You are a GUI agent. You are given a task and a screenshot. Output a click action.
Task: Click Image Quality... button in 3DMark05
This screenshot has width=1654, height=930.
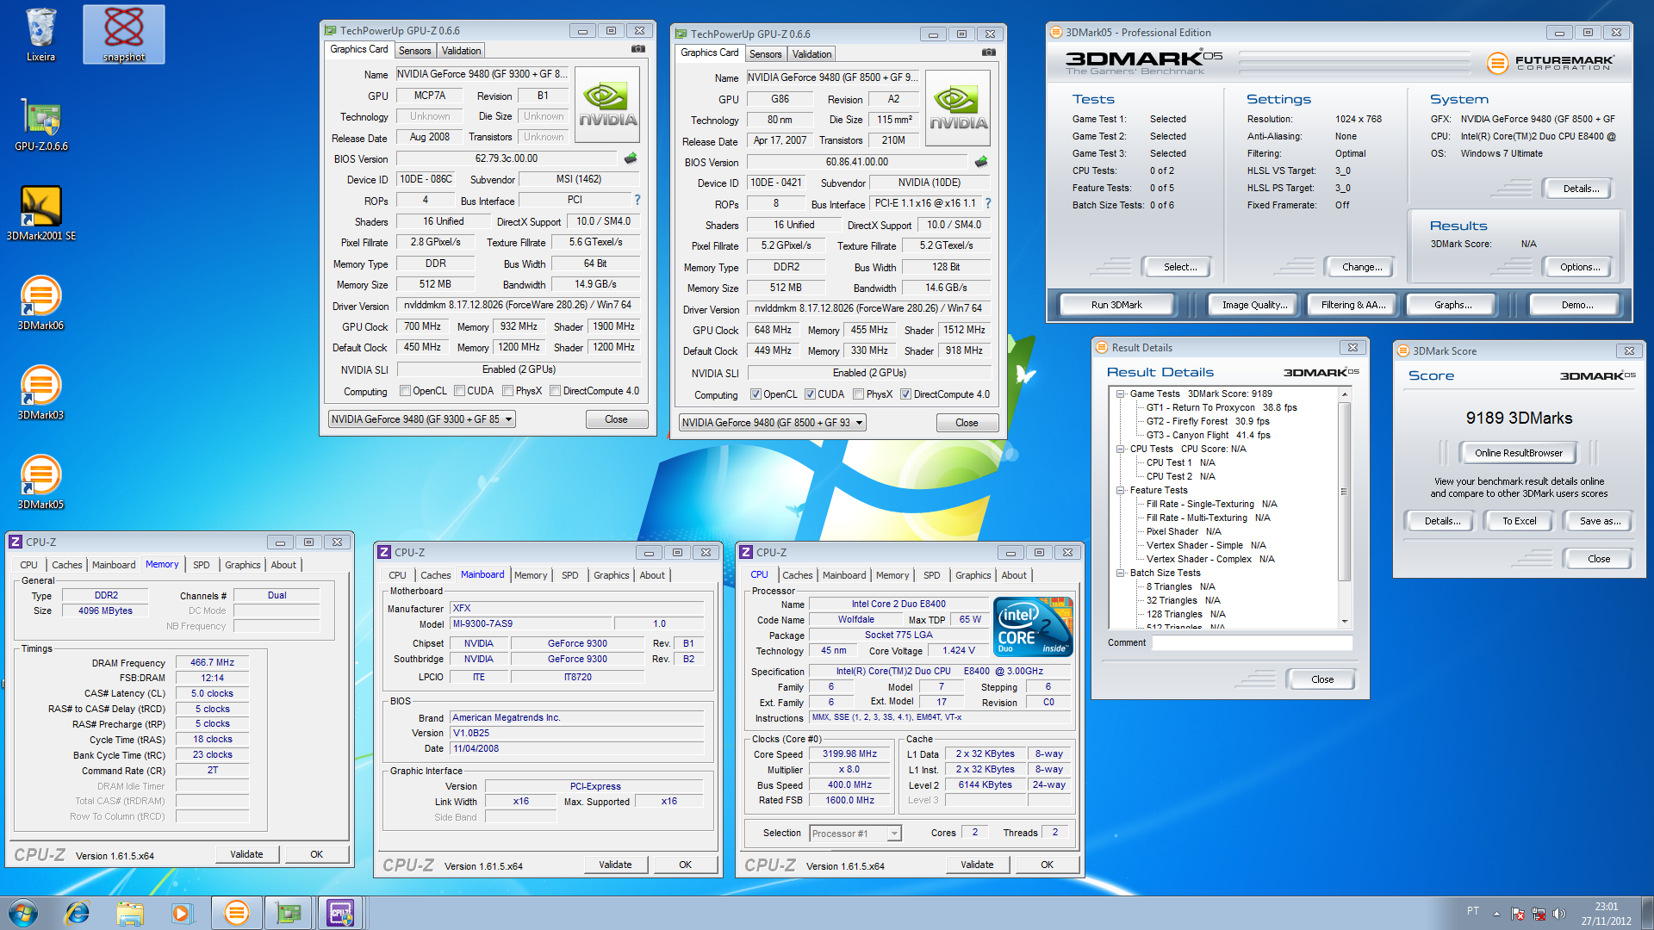(1255, 305)
